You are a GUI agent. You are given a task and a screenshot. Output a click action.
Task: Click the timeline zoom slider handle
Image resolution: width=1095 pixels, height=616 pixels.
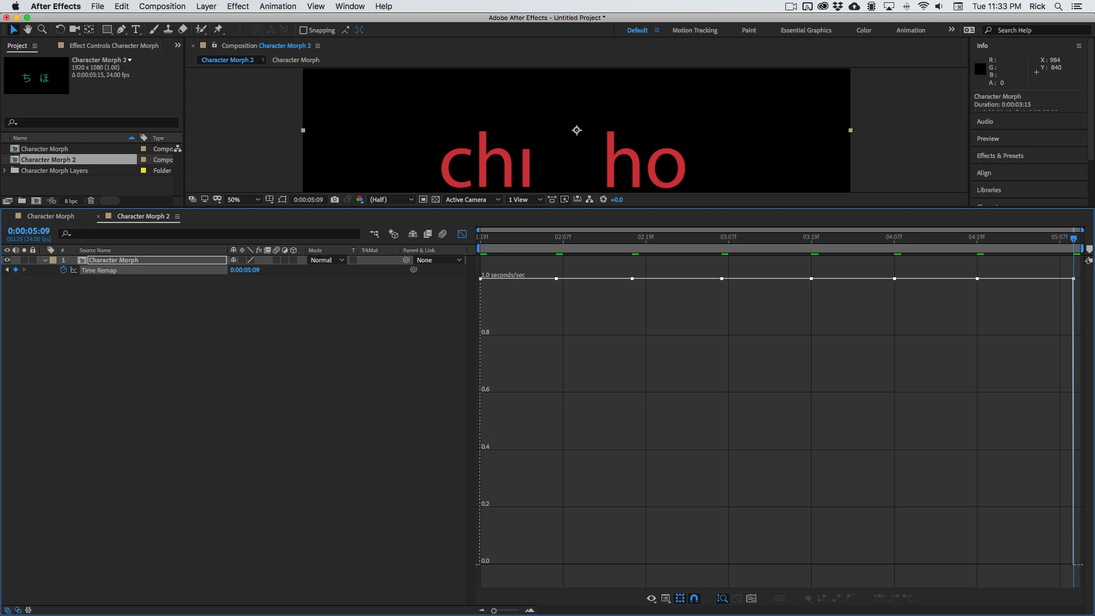tap(494, 611)
